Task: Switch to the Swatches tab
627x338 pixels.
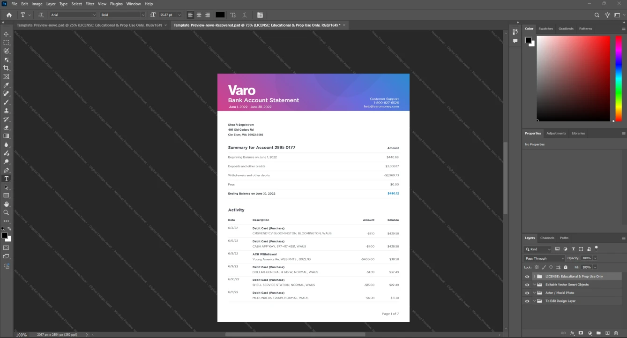Action: click(545, 29)
